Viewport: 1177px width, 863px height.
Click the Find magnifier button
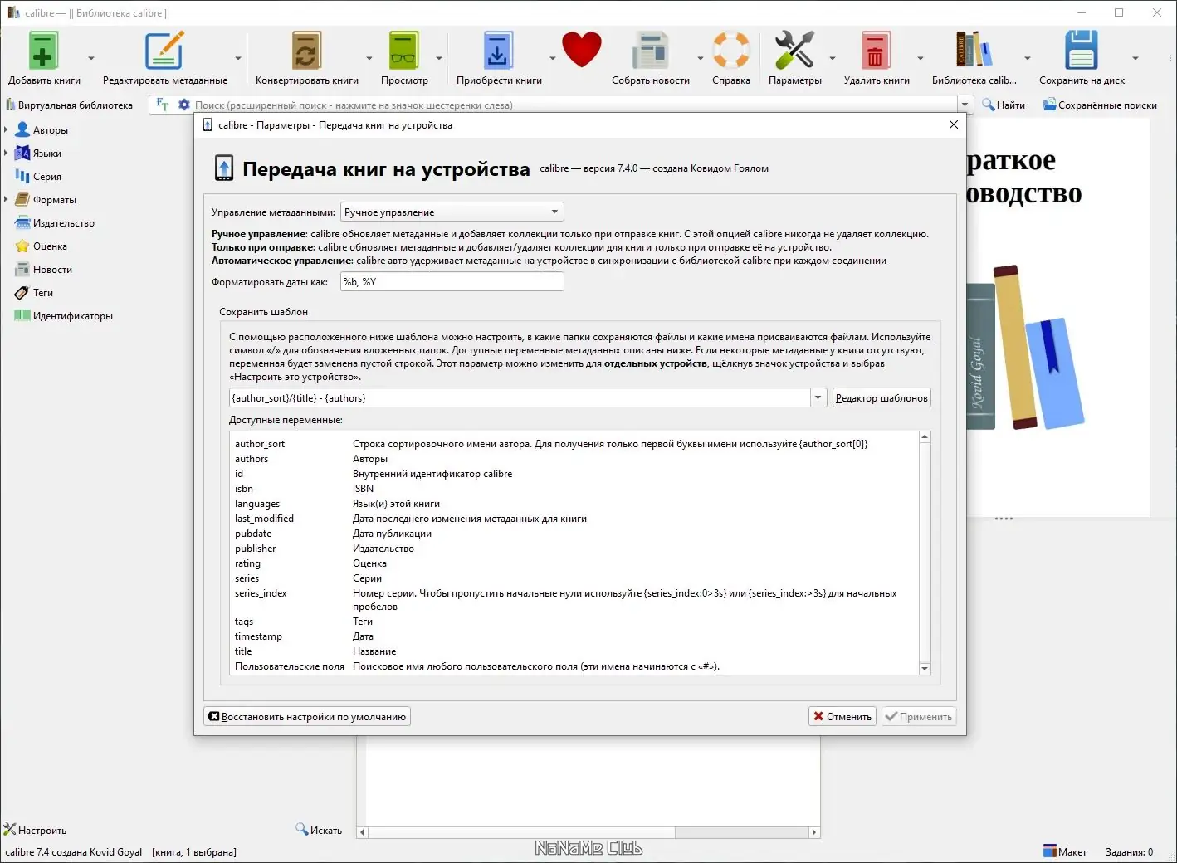[1004, 105]
